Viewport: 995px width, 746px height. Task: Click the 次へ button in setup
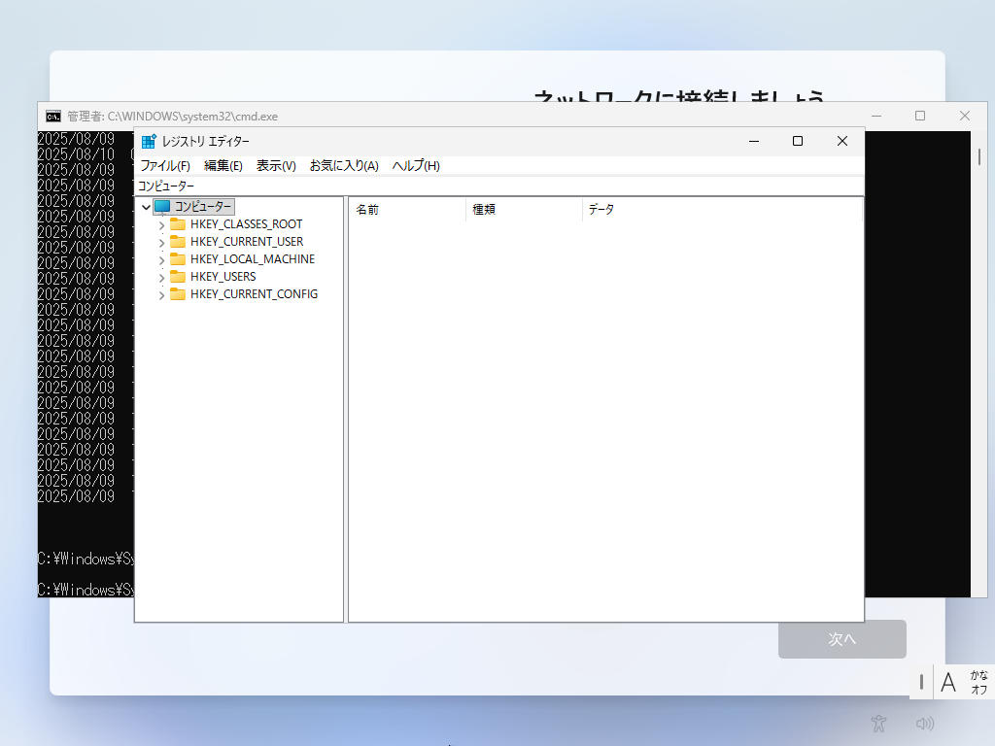click(x=842, y=639)
